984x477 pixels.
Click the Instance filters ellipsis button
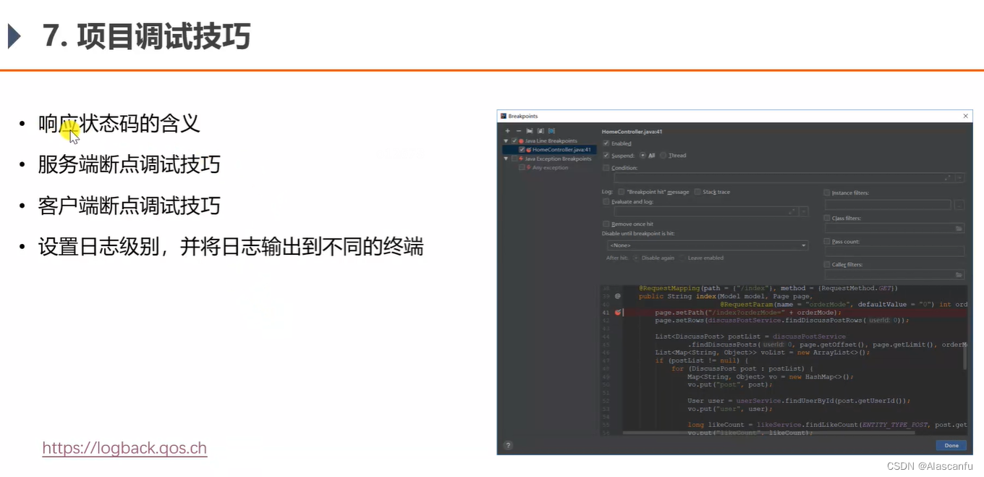959,206
